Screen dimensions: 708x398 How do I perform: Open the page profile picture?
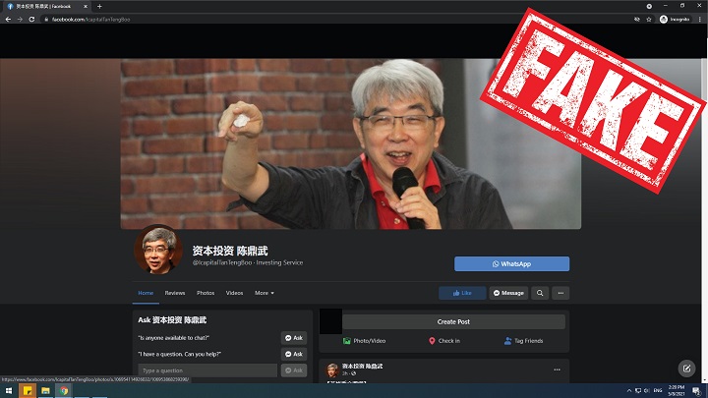pos(158,249)
